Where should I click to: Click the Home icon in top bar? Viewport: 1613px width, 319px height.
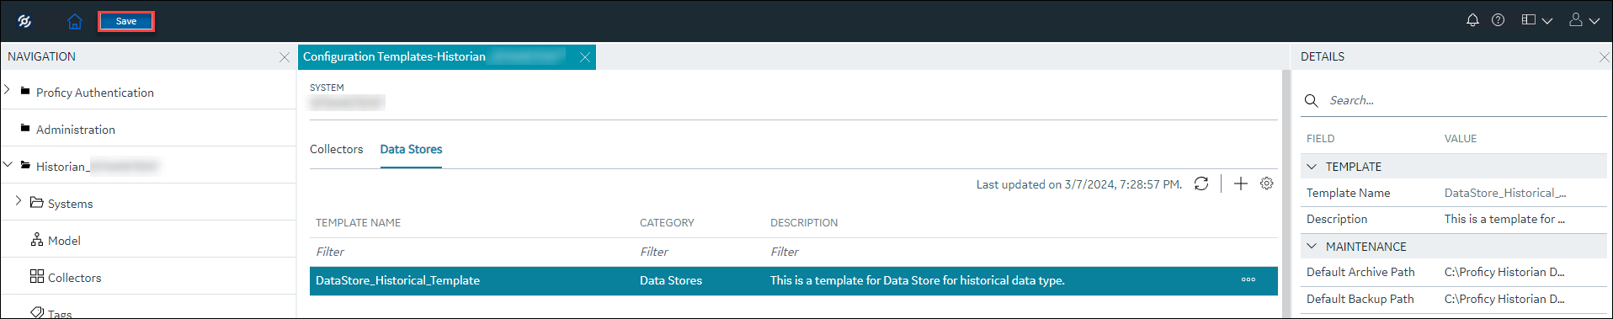pyautogui.click(x=75, y=21)
